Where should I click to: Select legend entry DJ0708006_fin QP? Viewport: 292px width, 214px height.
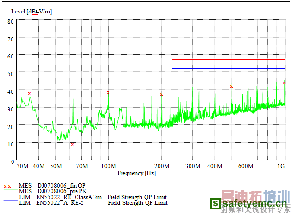click(x=62, y=186)
